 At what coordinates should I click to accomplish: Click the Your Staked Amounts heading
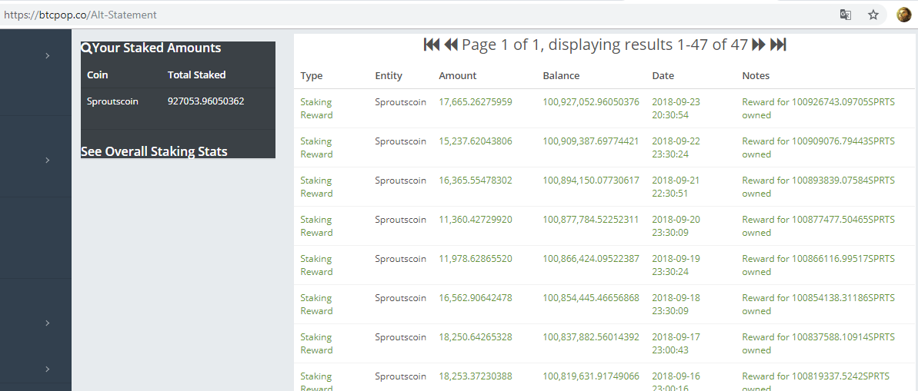click(x=157, y=48)
